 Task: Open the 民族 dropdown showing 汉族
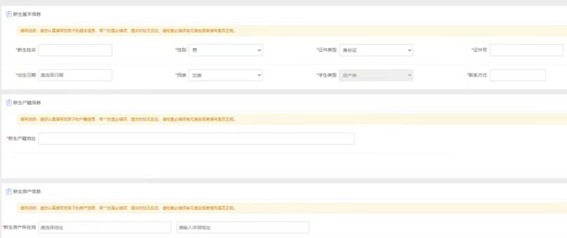(x=226, y=75)
